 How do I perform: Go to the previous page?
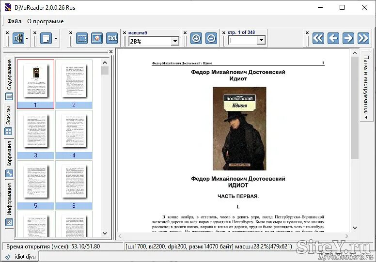[333, 38]
